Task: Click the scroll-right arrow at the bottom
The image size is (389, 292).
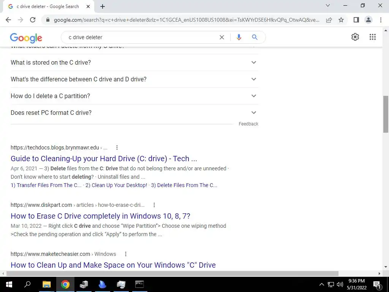Action: click(x=380, y=273)
